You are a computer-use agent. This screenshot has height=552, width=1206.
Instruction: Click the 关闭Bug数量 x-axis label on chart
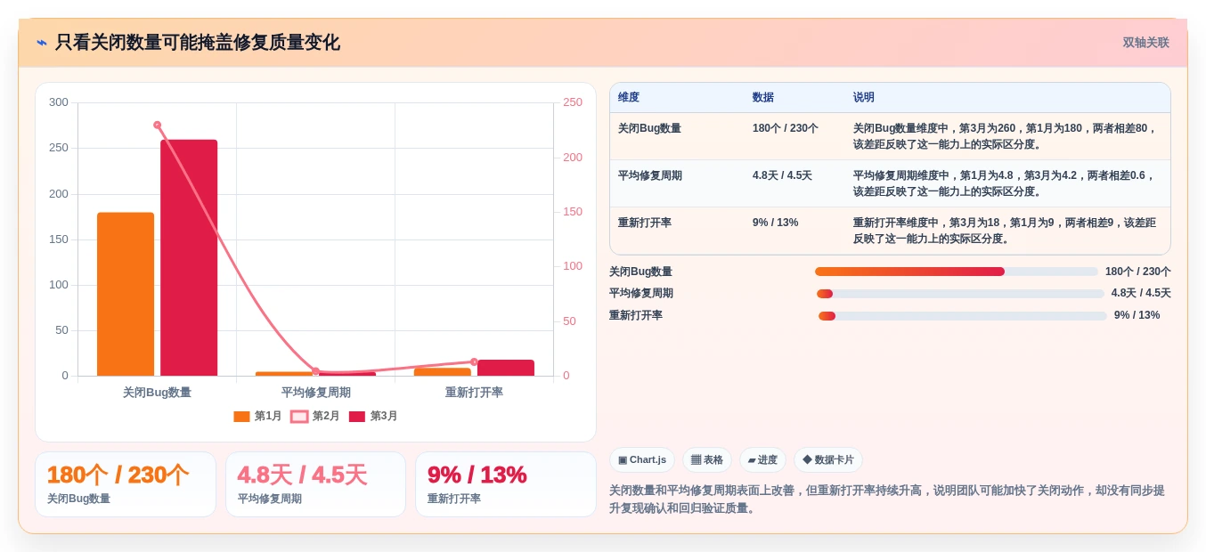coord(157,392)
